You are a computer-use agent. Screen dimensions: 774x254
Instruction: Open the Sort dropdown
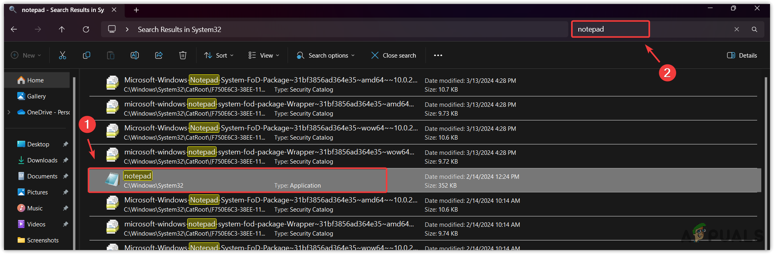pos(219,55)
